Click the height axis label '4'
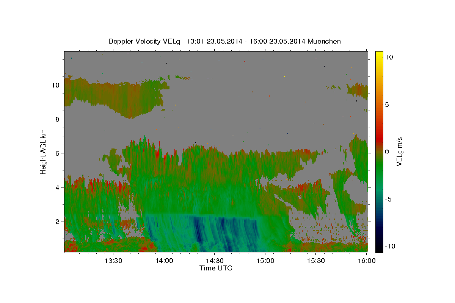This screenshot has width=455, height=303. point(58,187)
